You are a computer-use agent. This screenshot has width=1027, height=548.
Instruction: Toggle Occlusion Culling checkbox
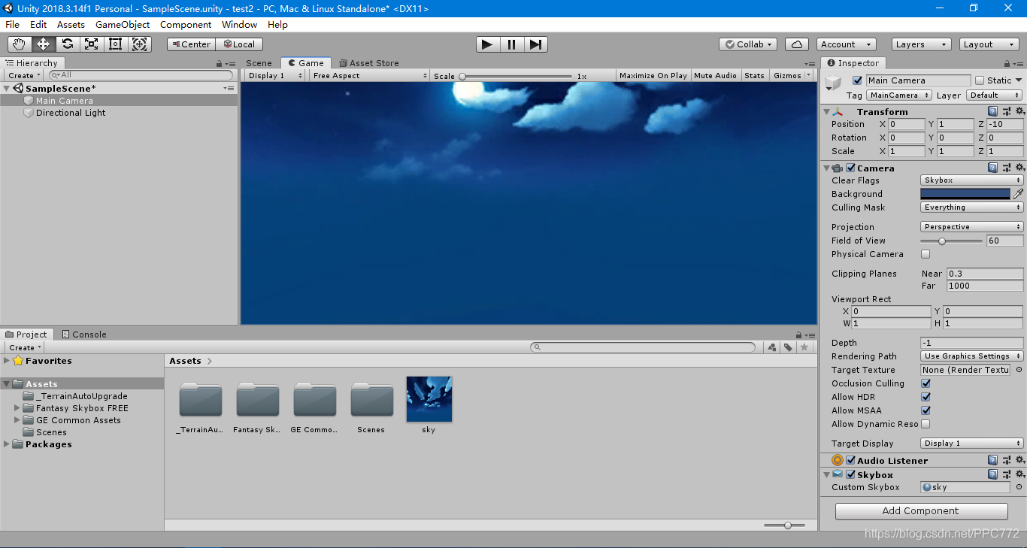coord(926,383)
